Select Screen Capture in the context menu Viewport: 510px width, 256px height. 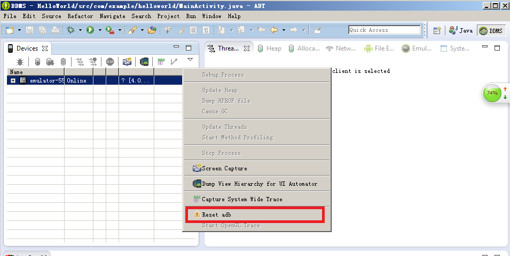click(257, 168)
